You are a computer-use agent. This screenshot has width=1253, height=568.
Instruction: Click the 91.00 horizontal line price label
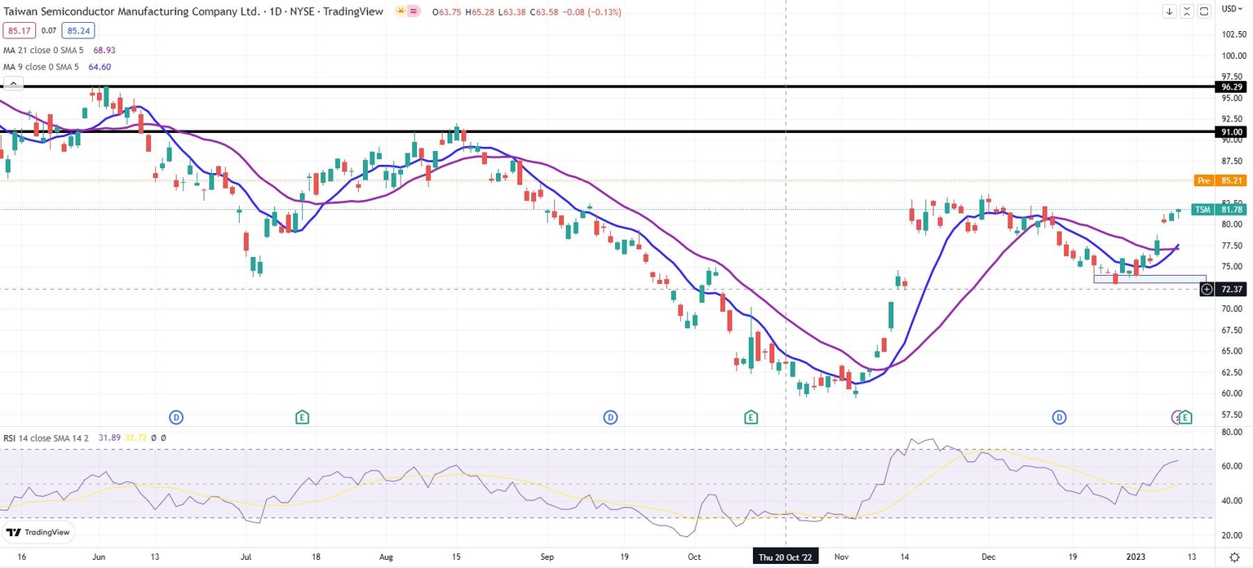tap(1230, 131)
